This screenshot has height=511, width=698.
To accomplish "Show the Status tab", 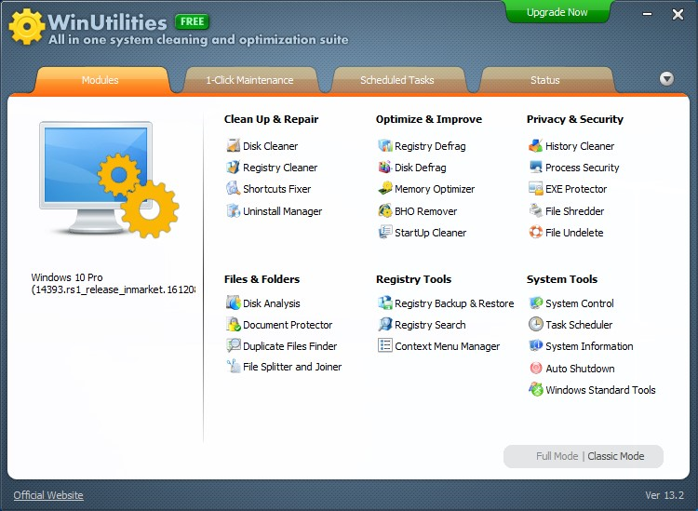I will [545, 80].
